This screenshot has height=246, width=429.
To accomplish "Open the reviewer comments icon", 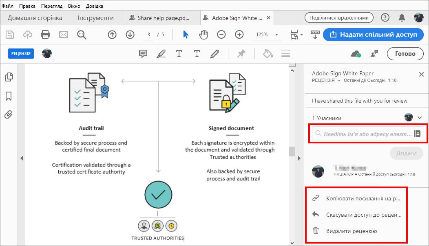I will point(374,54).
